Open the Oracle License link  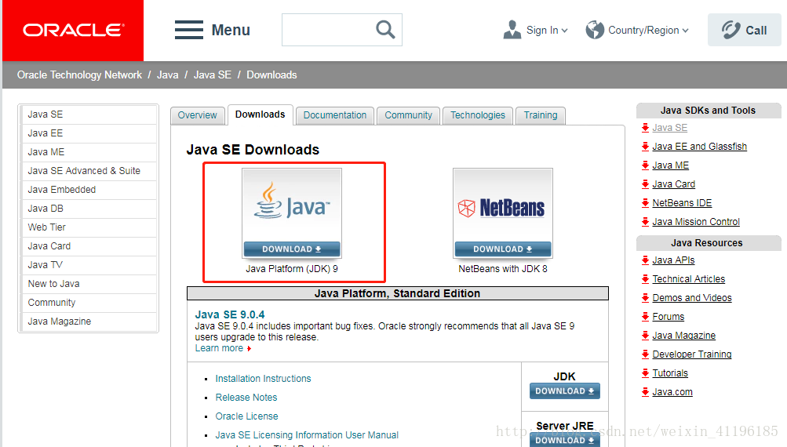(x=246, y=416)
